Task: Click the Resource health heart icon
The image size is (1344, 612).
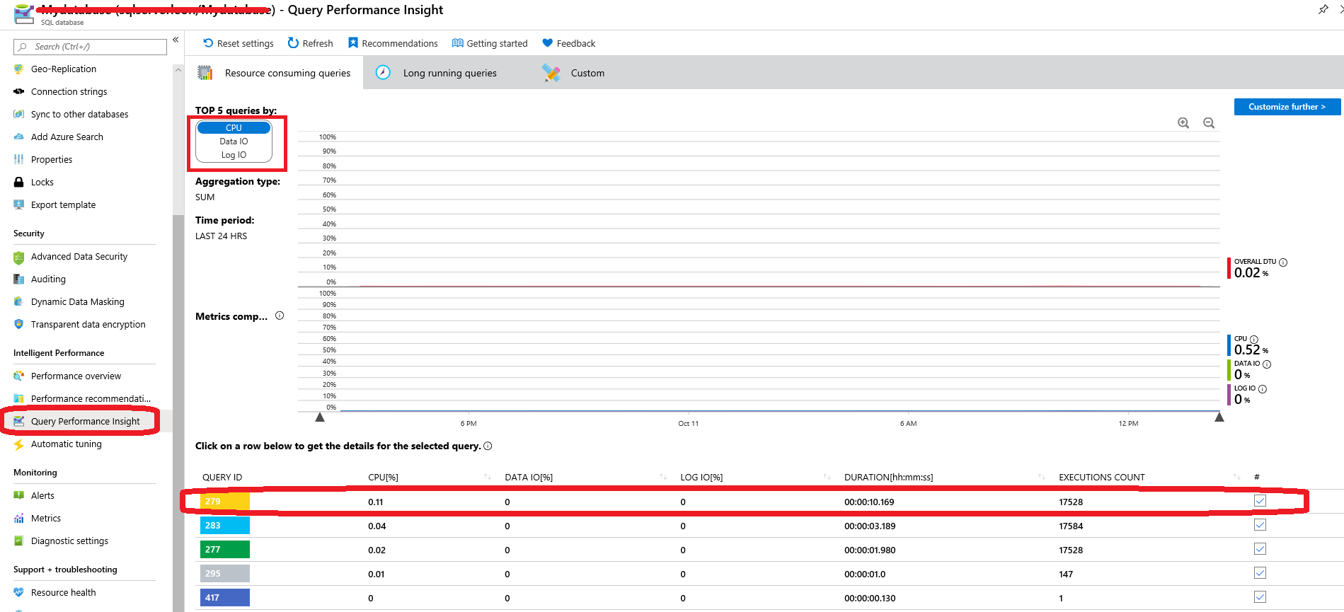Action: (19, 592)
